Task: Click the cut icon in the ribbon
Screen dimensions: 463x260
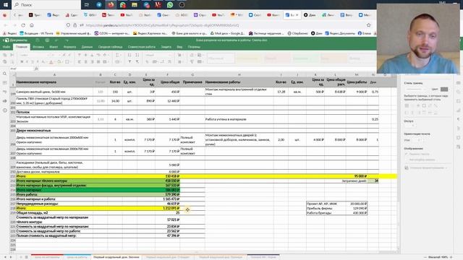Action: point(12,55)
